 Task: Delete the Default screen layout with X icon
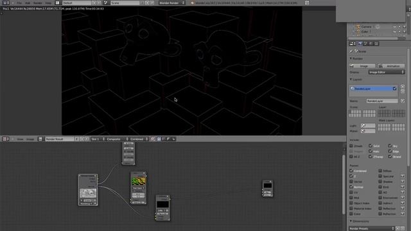point(100,3)
